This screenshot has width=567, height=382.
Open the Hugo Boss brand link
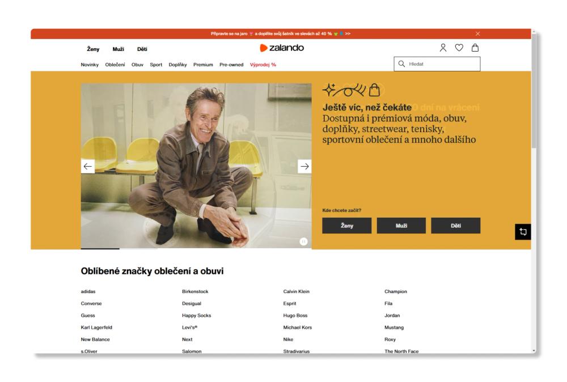pos(295,316)
